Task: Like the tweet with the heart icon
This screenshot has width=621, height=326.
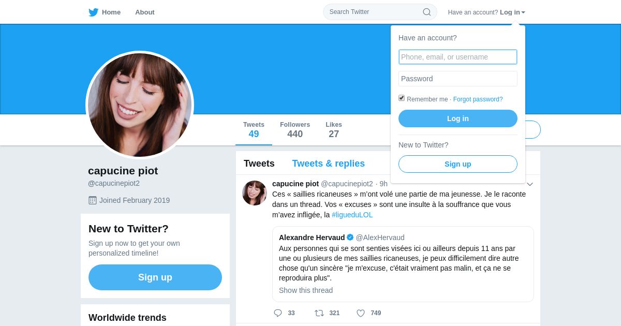Action: tap(361, 313)
